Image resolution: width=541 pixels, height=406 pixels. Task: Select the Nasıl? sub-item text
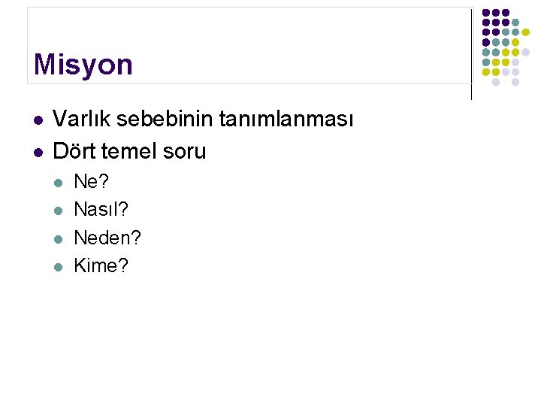[101, 210]
